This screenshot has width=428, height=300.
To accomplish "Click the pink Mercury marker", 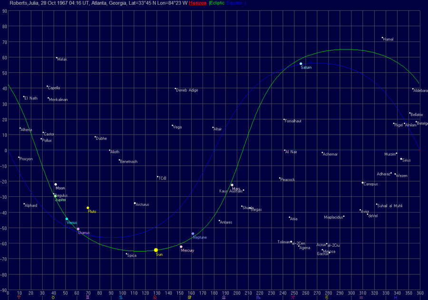I will tap(181, 247).
